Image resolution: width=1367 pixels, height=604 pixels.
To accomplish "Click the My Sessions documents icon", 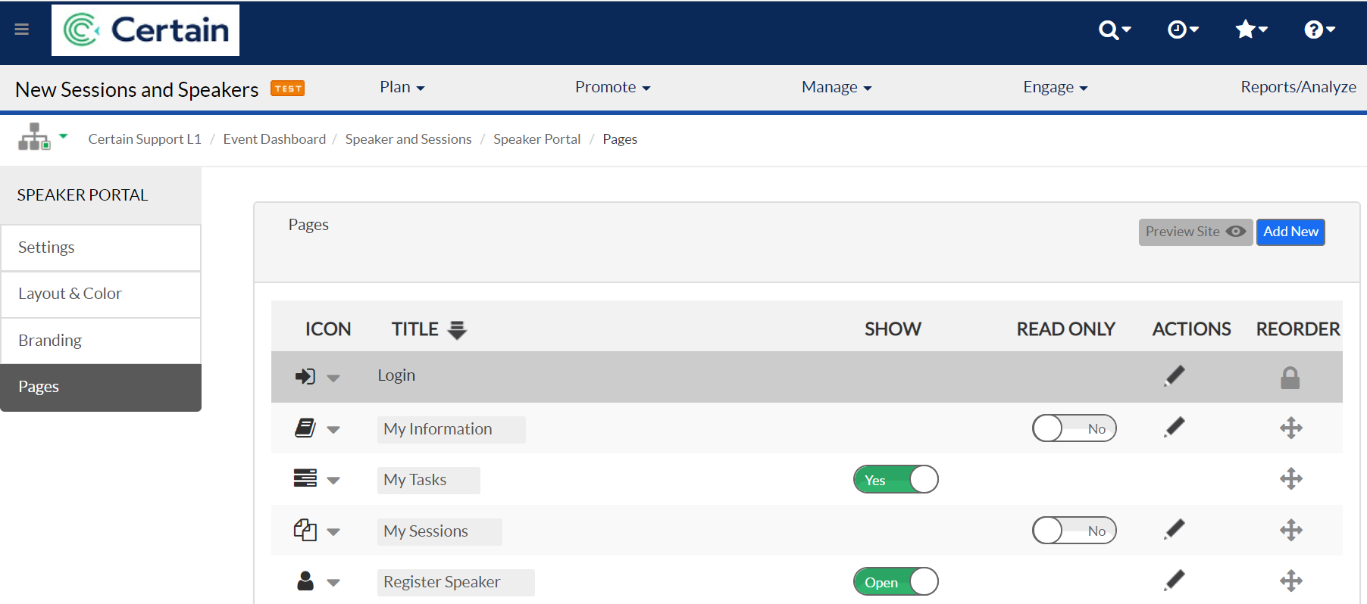I will coord(305,530).
